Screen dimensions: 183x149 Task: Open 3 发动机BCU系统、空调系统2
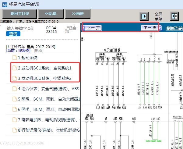pyautogui.click(x=45, y=78)
